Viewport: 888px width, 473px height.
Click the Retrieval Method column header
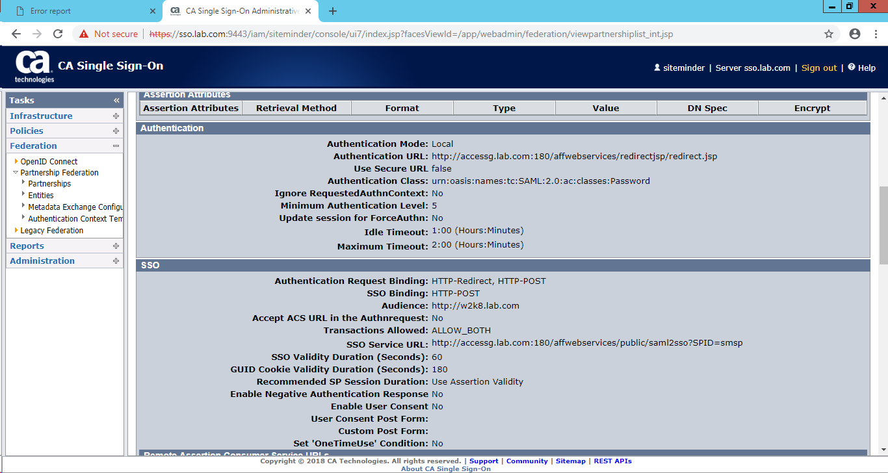tap(296, 108)
